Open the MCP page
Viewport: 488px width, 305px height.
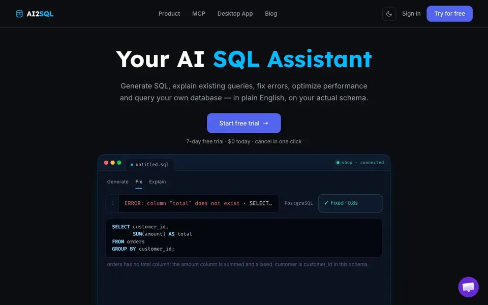(x=199, y=14)
